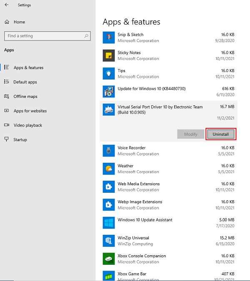This screenshot has width=250, height=281.
Task: Click the 11/2/2021 install date
Action: click(225, 118)
